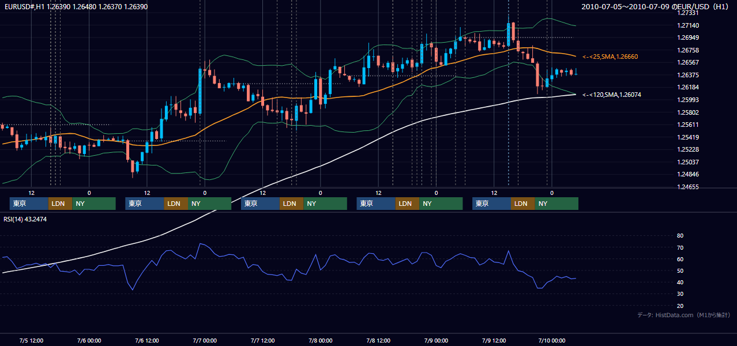The height and width of the screenshot is (346, 737).
Task: Click price axis label 1.26758
Action: pyautogui.click(x=689, y=50)
